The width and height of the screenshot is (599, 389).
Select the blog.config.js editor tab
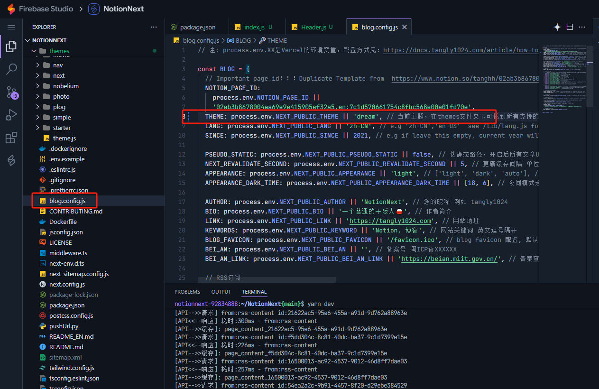[x=379, y=28]
